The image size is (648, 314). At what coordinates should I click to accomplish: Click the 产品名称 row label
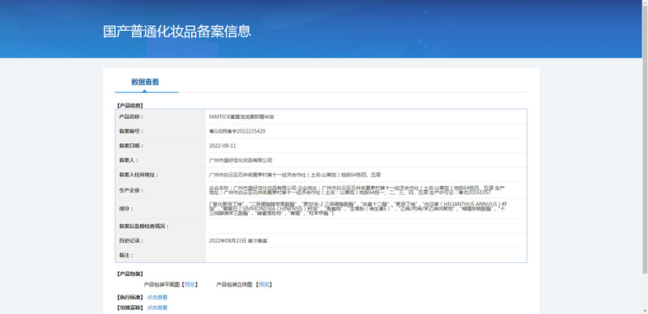click(x=131, y=117)
